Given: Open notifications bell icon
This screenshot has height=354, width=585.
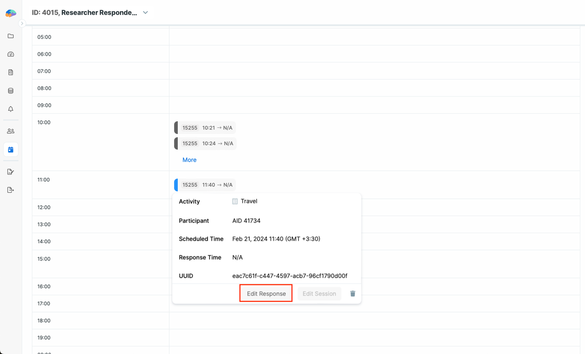Looking at the screenshot, I should click(x=11, y=109).
